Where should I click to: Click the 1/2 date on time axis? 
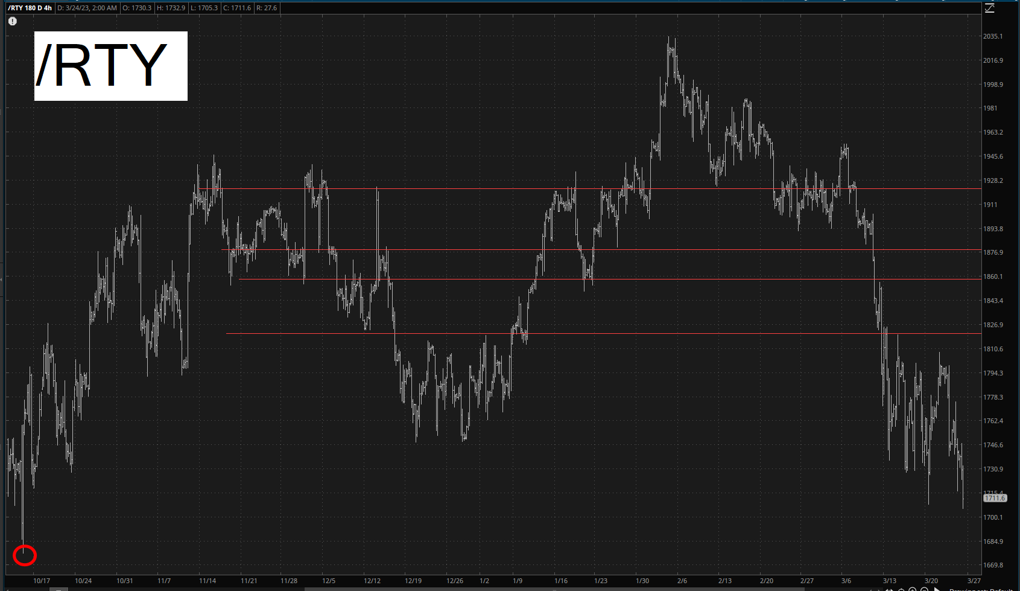click(484, 581)
